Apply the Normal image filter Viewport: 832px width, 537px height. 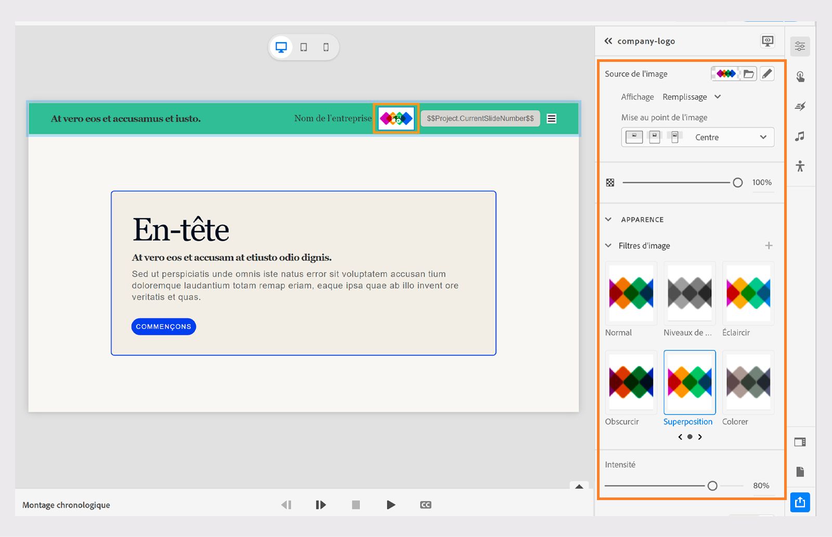pos(631,293)
